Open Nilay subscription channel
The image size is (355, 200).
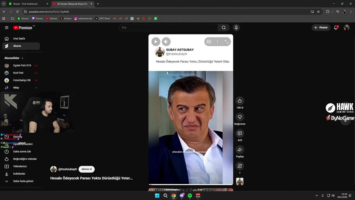21,87
